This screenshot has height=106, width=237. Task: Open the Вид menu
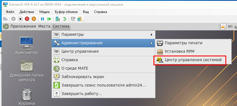pyautogui.click(x=86, y=12)
